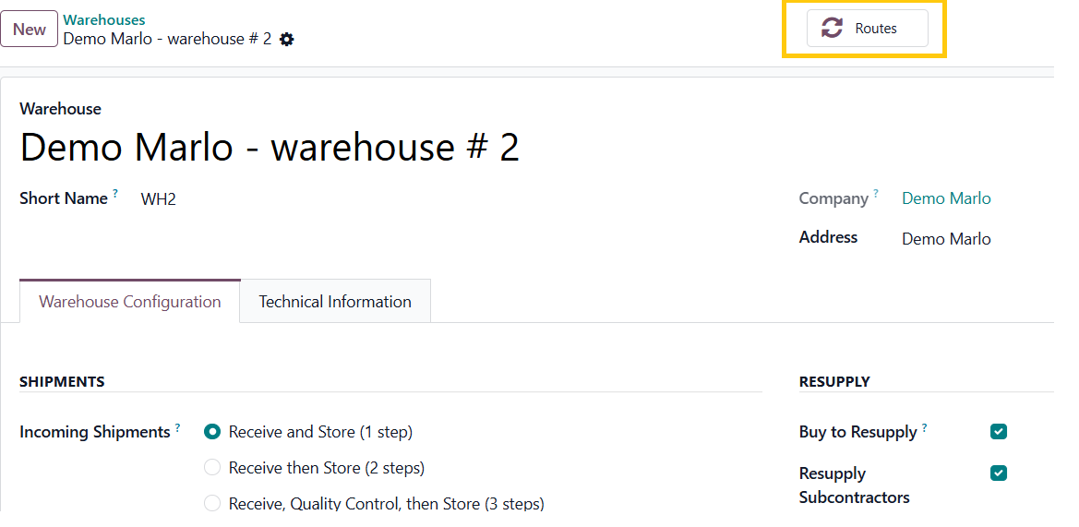Click the Company field help question mark
The width and height of the screenshot is (1079, 527).
point(876,194)
